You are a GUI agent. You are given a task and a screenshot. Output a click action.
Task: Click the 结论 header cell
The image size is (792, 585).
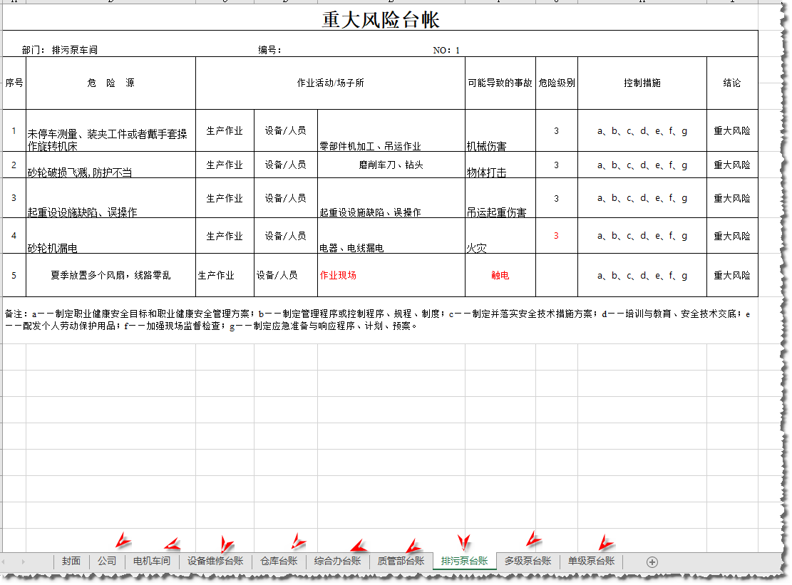click(732, 83)
